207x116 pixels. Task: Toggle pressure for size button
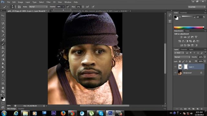pos(93,7)
